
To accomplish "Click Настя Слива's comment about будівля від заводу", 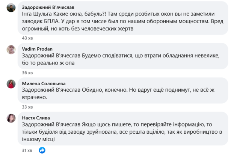I will click(x=122, y=132).
